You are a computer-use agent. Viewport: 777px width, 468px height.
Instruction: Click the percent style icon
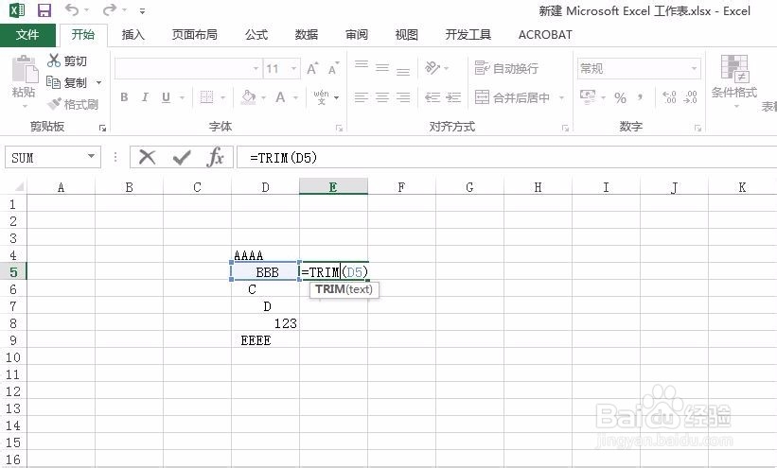pos(621,97)
